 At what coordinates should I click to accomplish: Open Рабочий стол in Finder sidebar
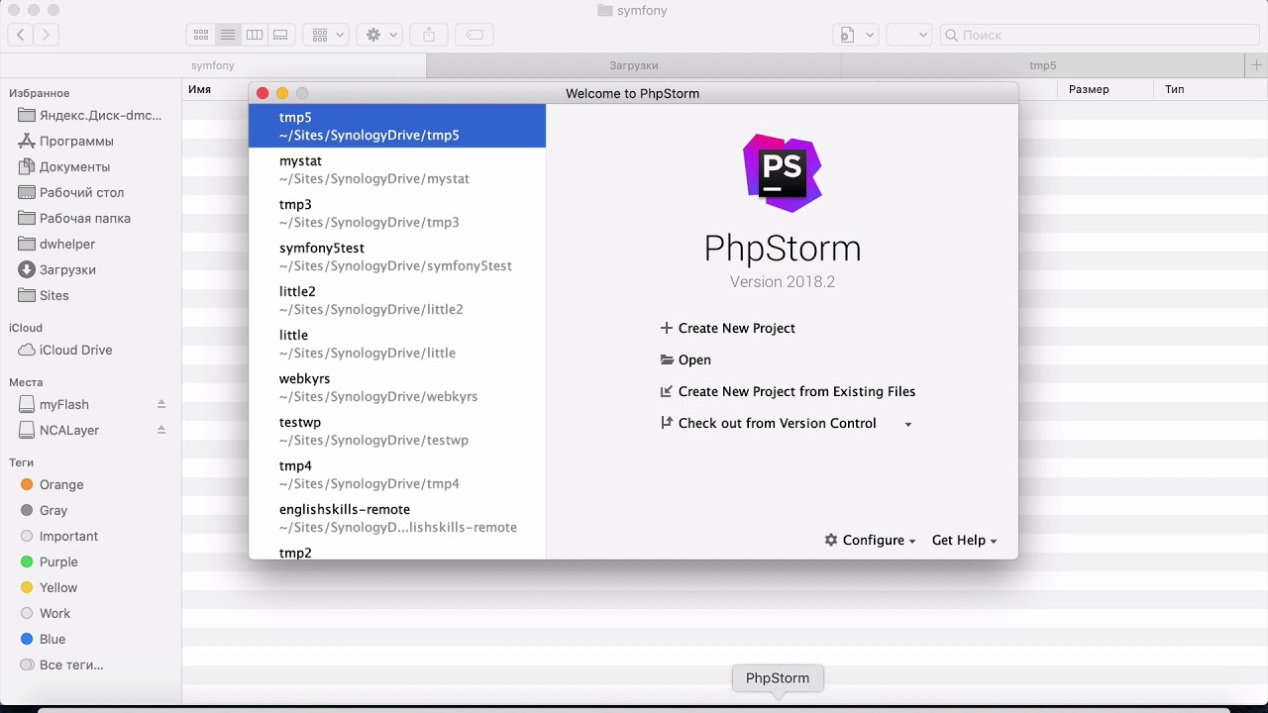(x=81, y=192)
